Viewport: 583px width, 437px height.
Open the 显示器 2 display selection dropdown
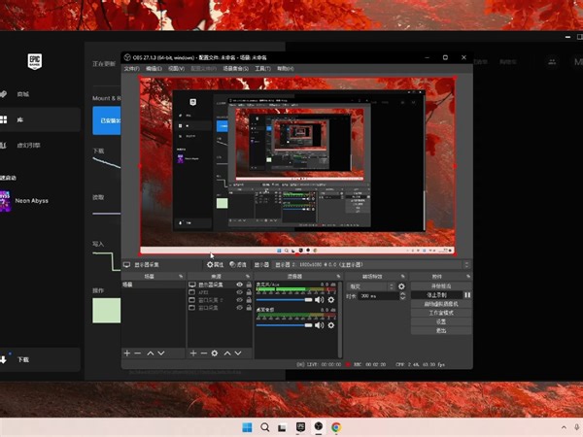372,264
